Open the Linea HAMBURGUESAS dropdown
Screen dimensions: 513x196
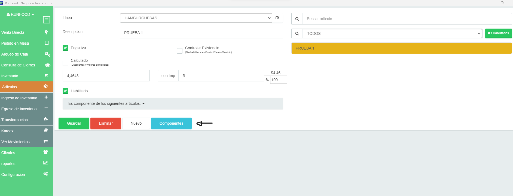(196, 18)
